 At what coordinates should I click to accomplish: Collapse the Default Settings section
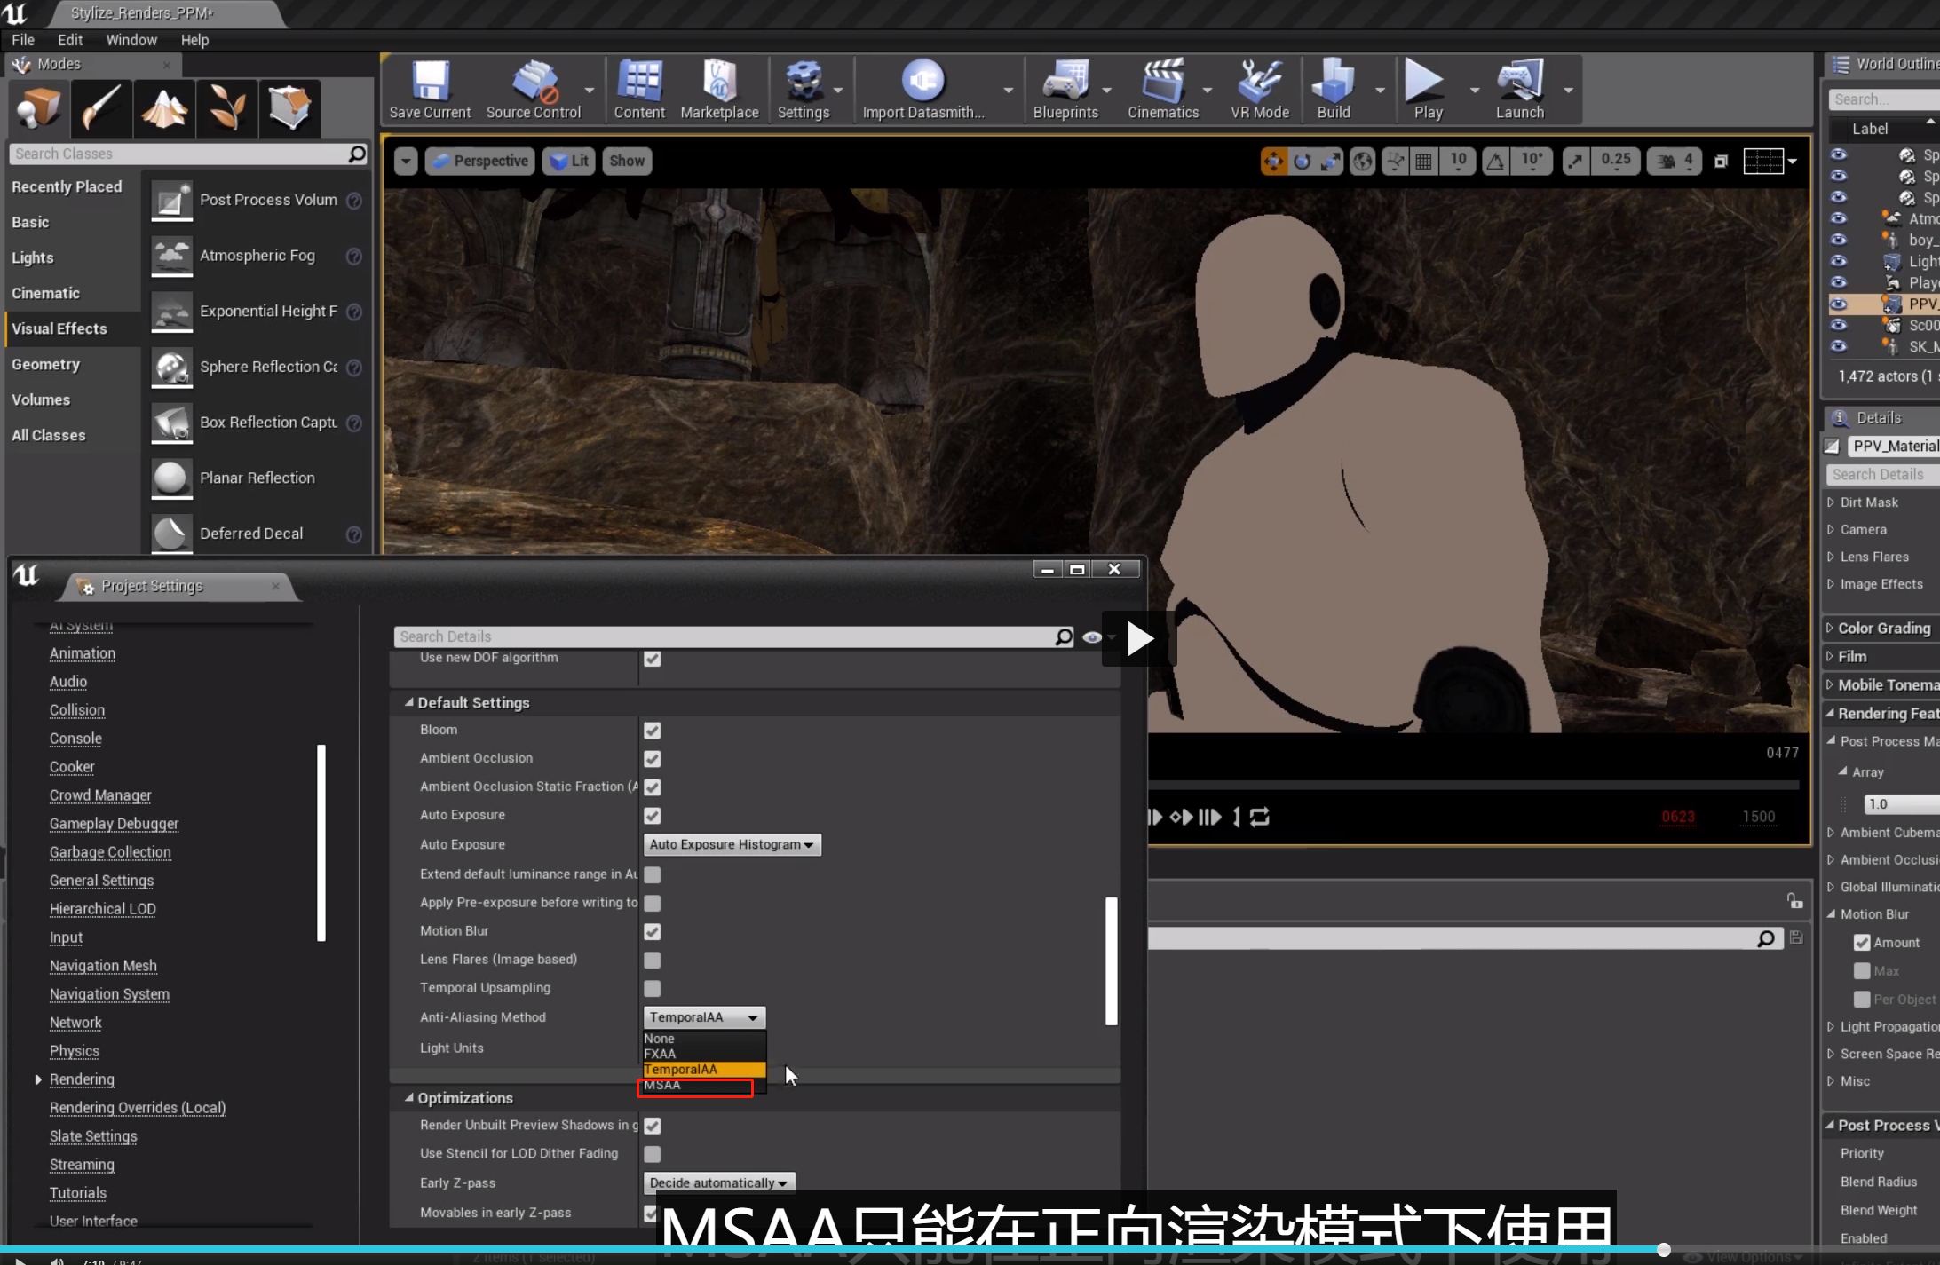click(409, 702)
